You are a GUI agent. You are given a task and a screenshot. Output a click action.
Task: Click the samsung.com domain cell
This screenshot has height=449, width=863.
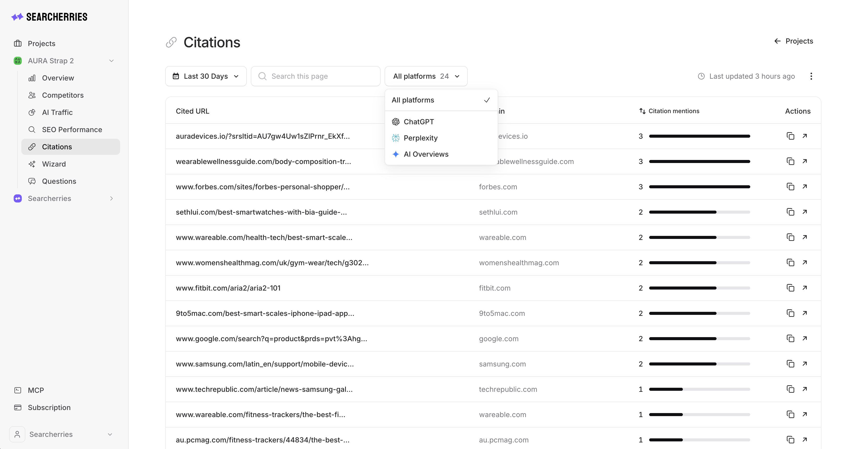tap(502, 364)
